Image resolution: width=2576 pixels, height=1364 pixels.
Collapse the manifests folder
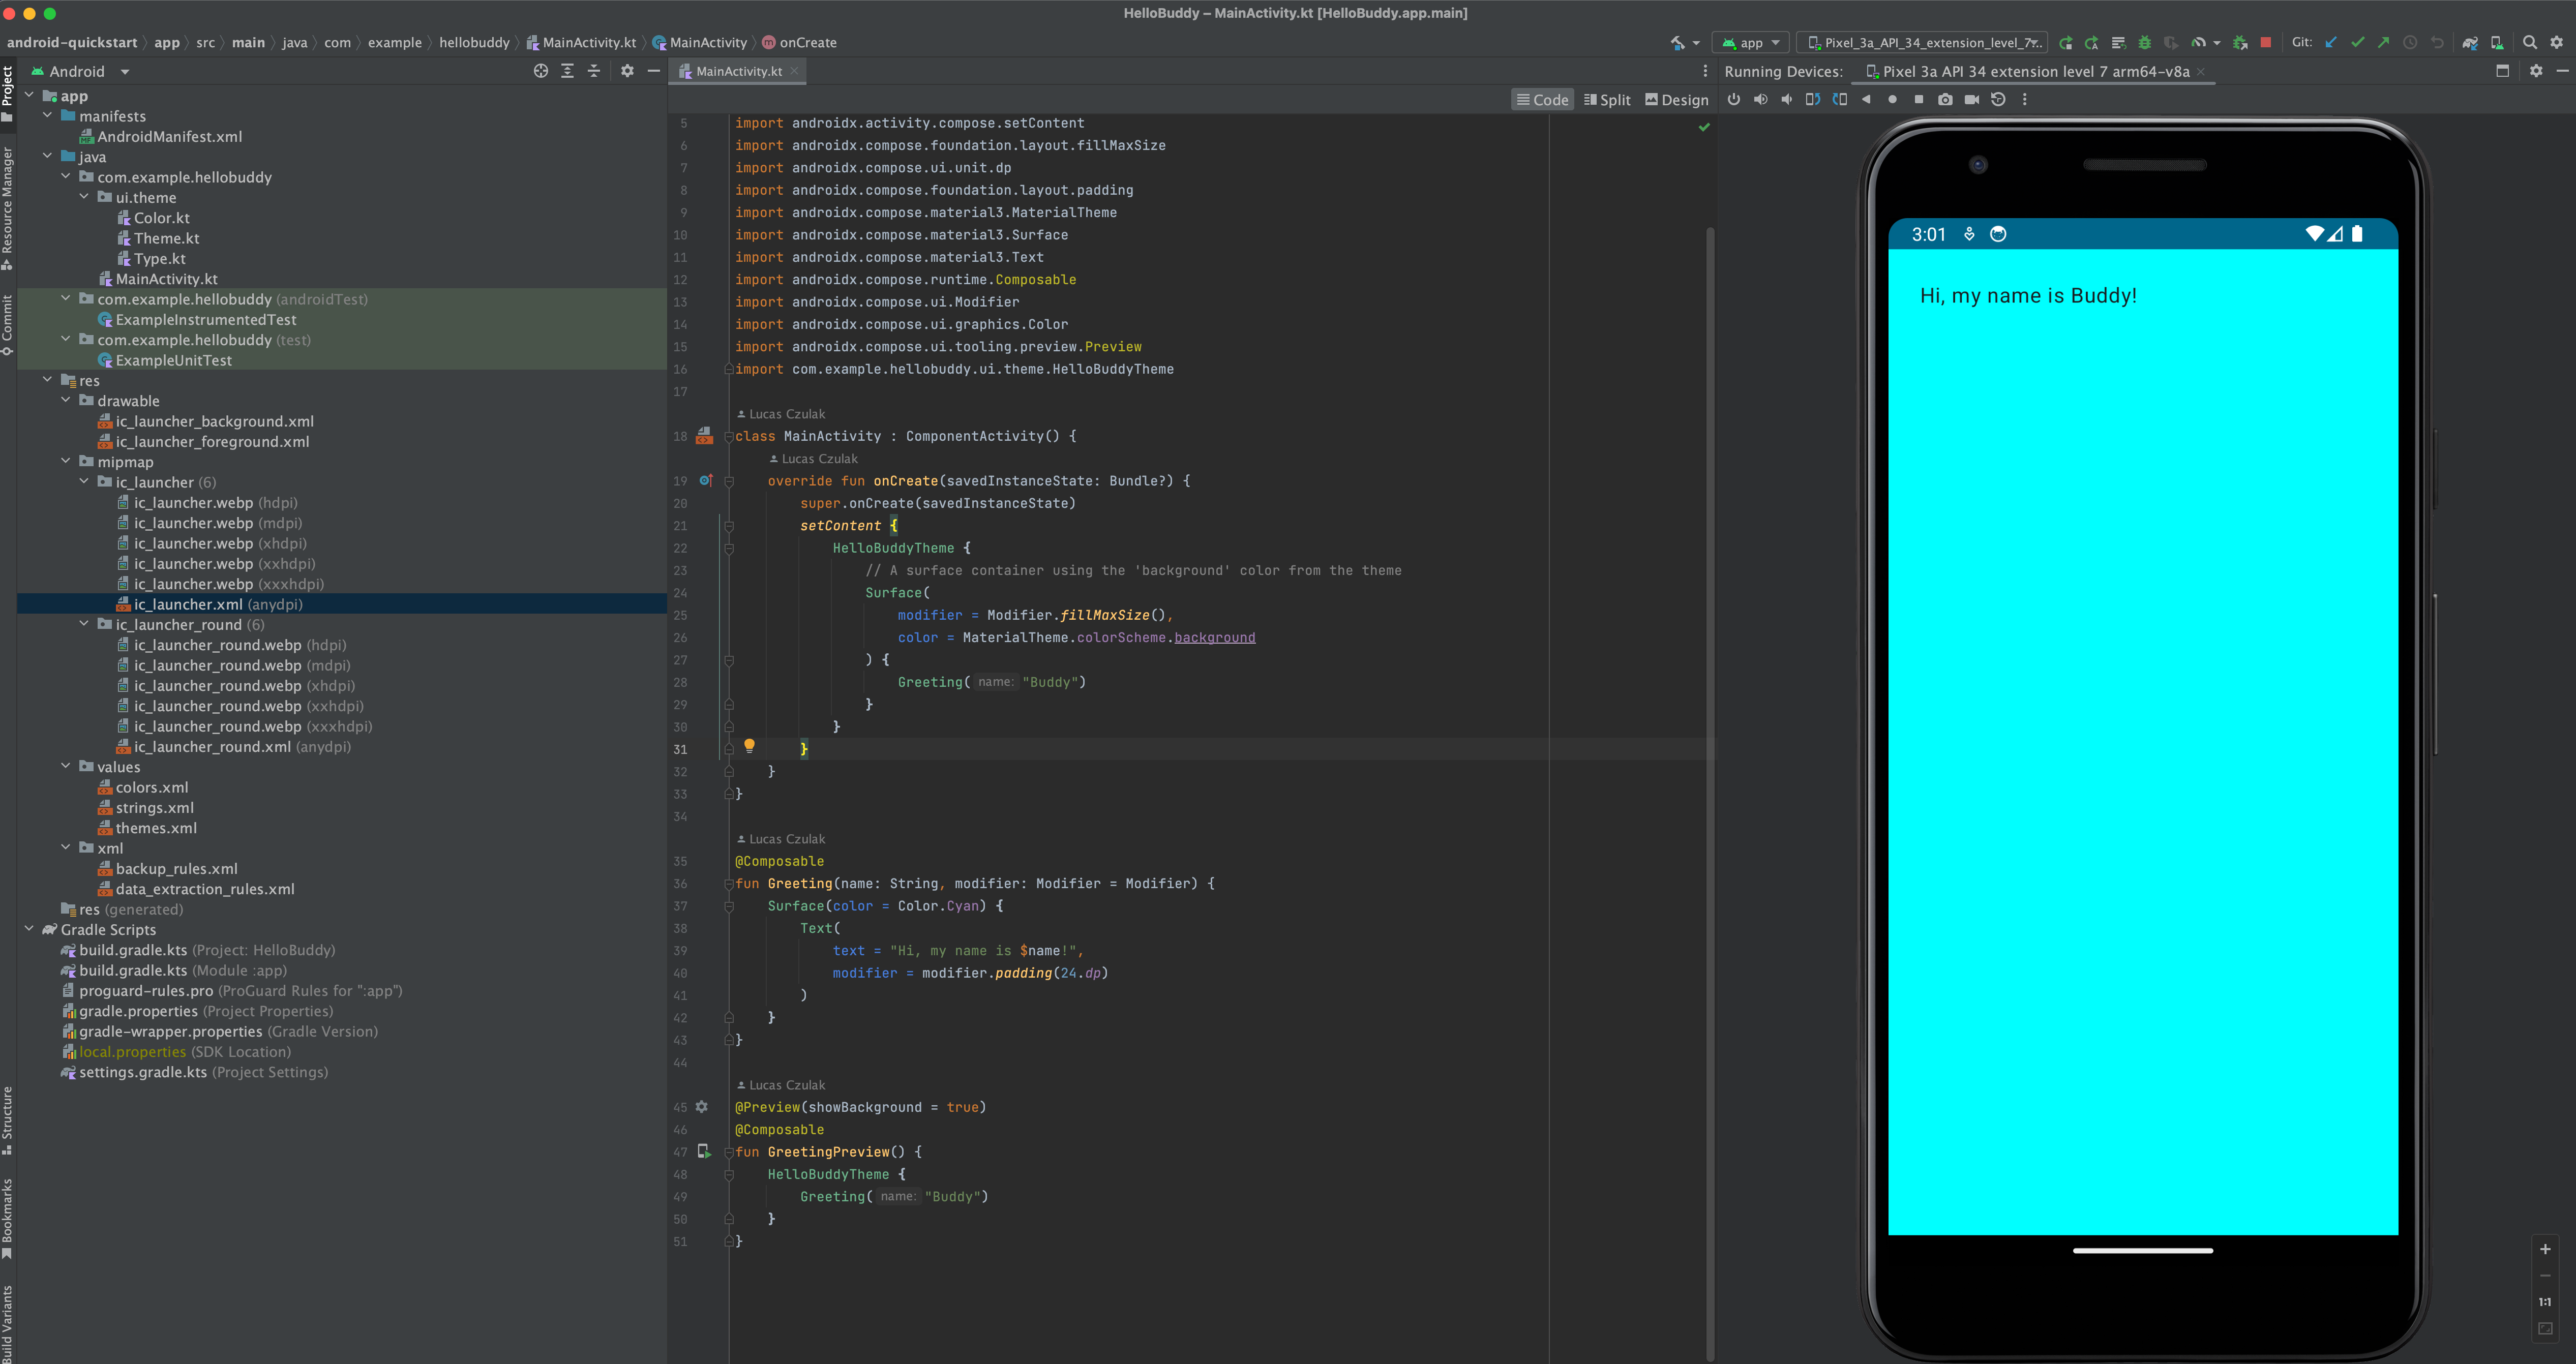pyautogui.click(x=47, y=116)
